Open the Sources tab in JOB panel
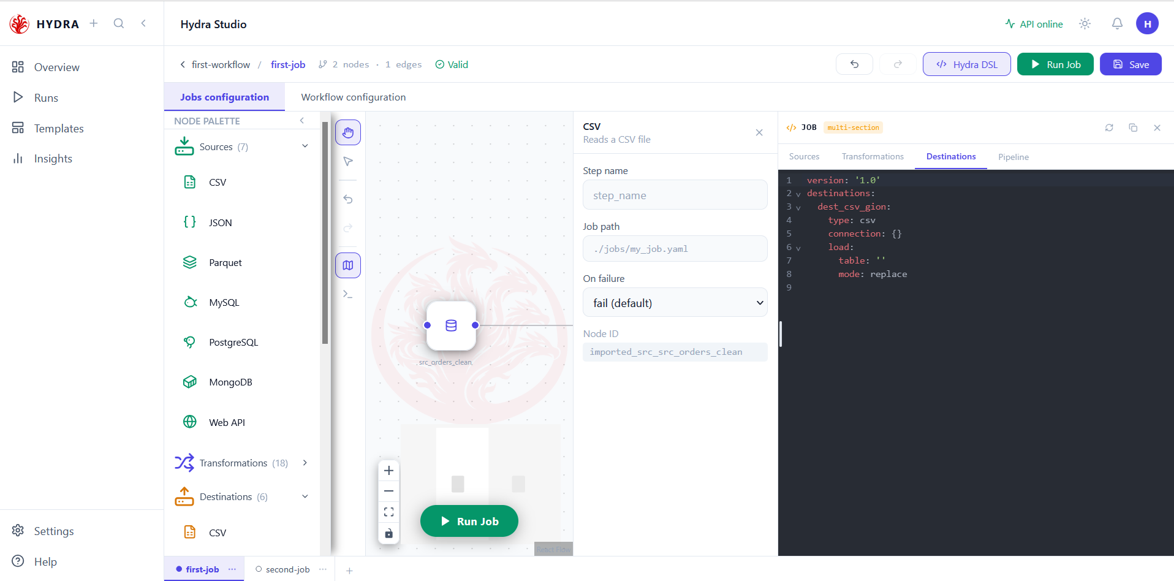 pyautogui.click(x=804, y=156)
